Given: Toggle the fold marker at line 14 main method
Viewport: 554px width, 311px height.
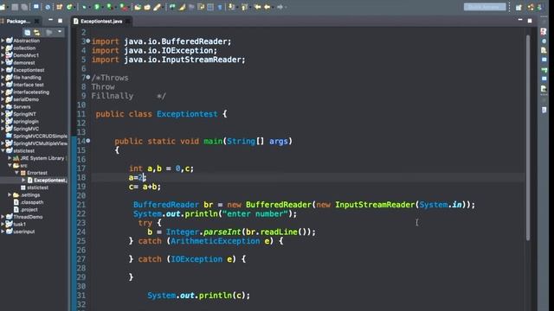Looking at the screenshot, I should [88, 141].
